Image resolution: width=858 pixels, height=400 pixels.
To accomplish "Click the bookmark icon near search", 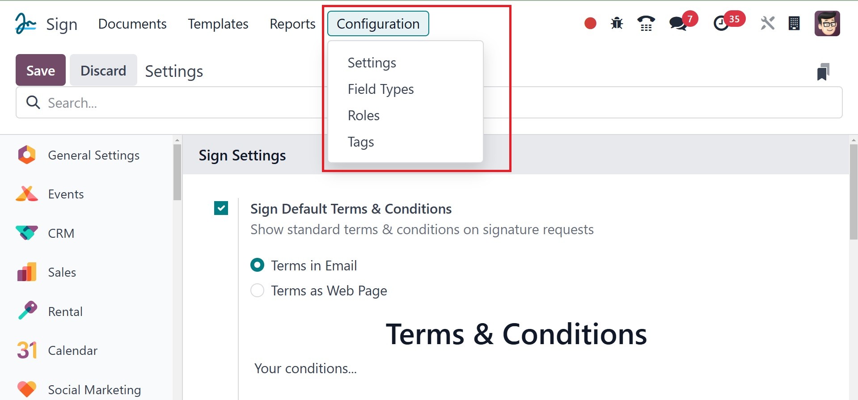I will click(x=823, y=72).
